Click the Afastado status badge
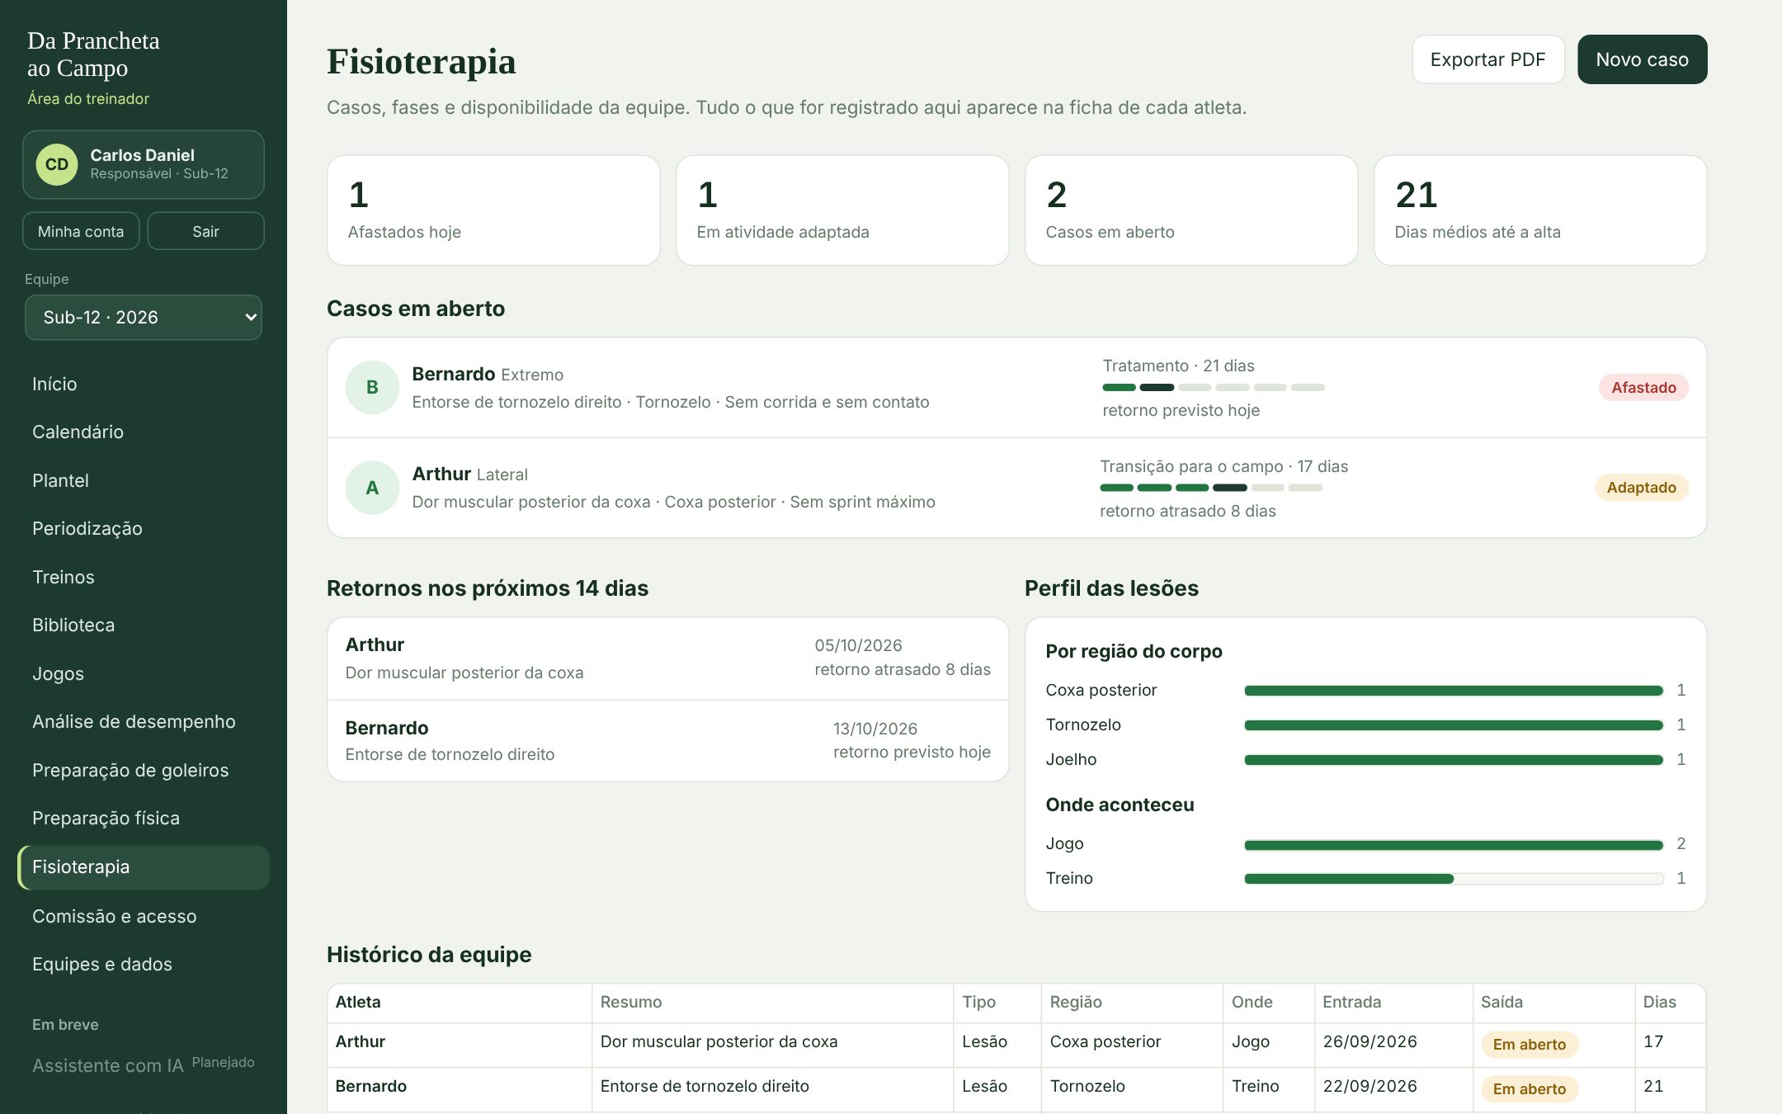 [x=1643, y=387]
